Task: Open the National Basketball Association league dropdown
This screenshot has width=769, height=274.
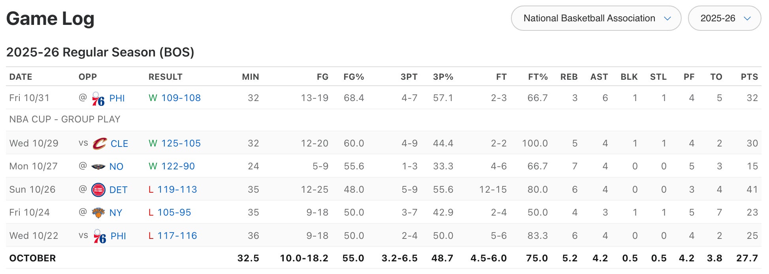Action: pos(596,18)
